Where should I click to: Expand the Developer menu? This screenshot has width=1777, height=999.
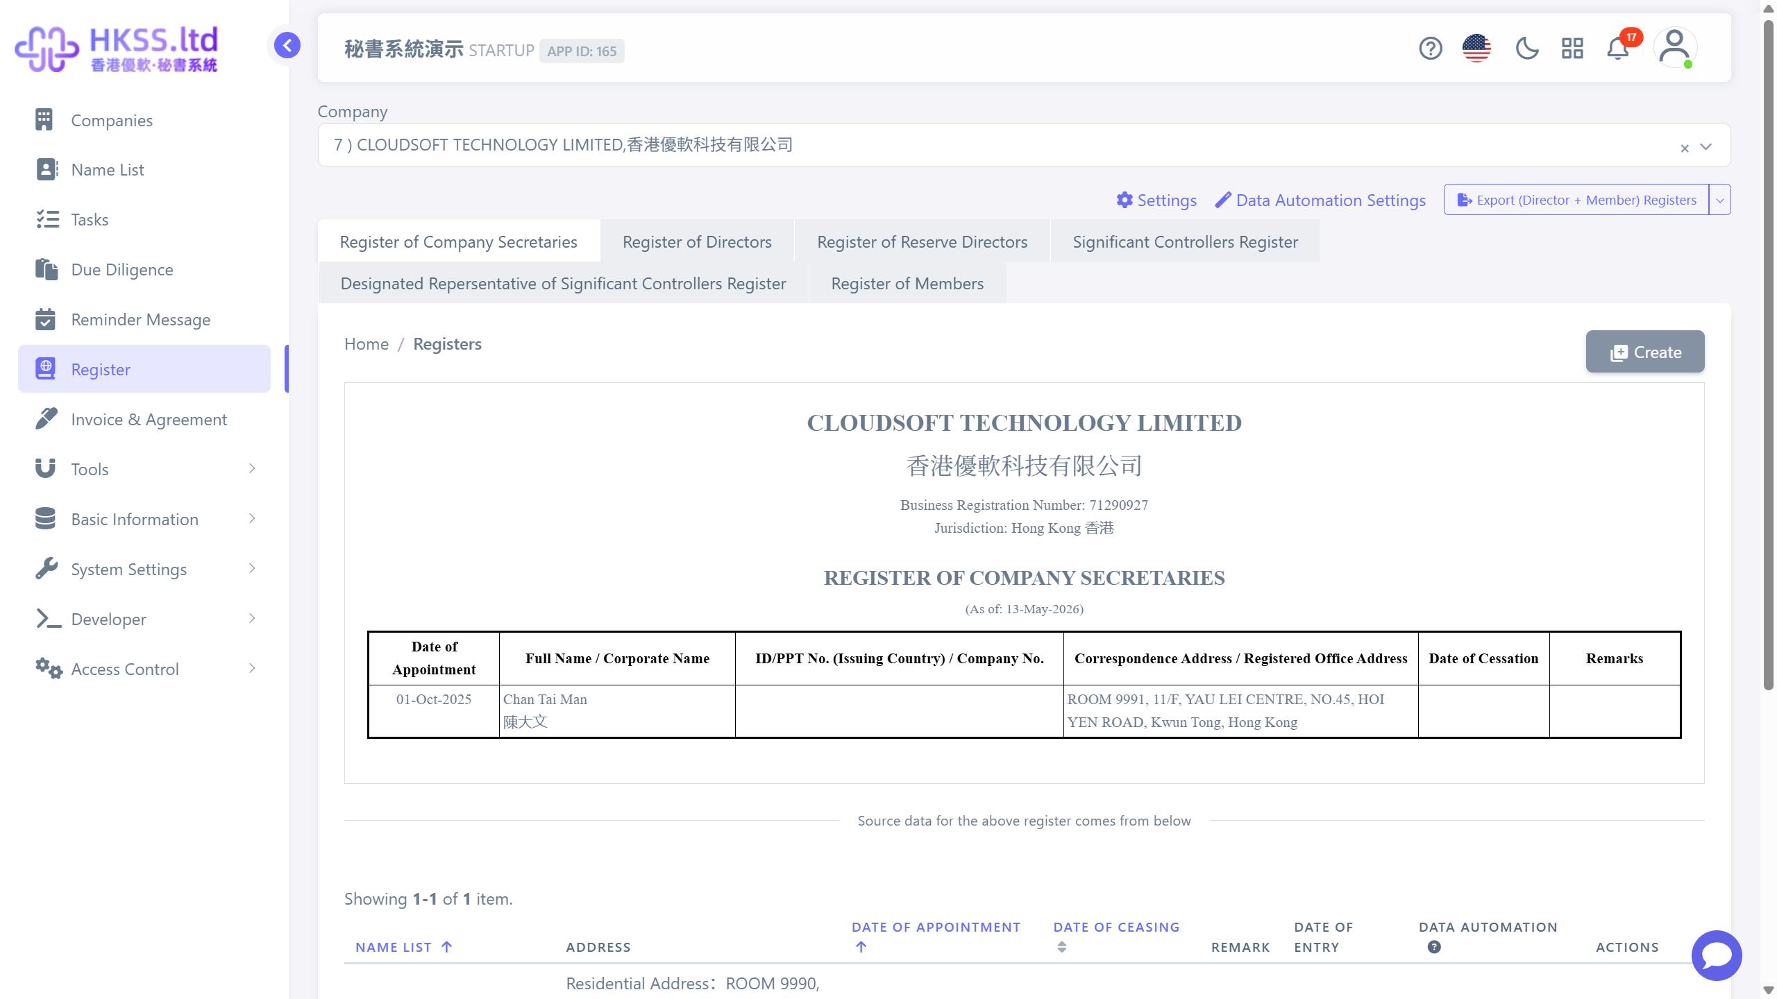point(144,619)
